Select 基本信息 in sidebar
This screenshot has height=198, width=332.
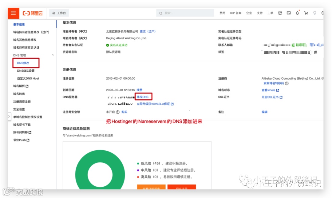click(19, 24)
